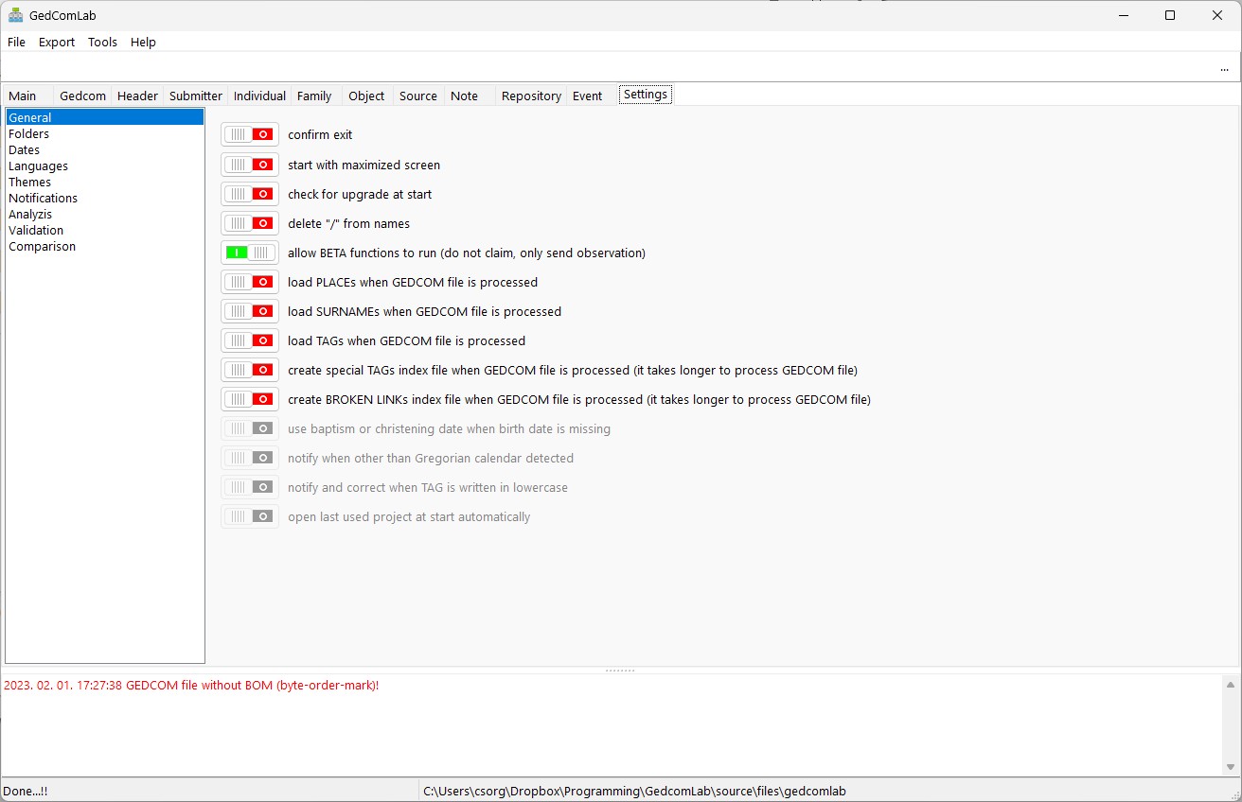Select Validation in settings list
Image resolution: width=1242 pixels, height=802 pixels.
pos(104,230)
